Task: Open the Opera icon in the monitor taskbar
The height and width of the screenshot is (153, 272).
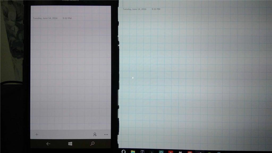Action: (x=124, y=151)
